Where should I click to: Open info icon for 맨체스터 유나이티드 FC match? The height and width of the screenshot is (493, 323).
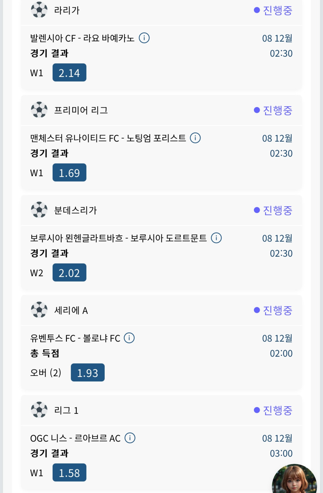195,138
